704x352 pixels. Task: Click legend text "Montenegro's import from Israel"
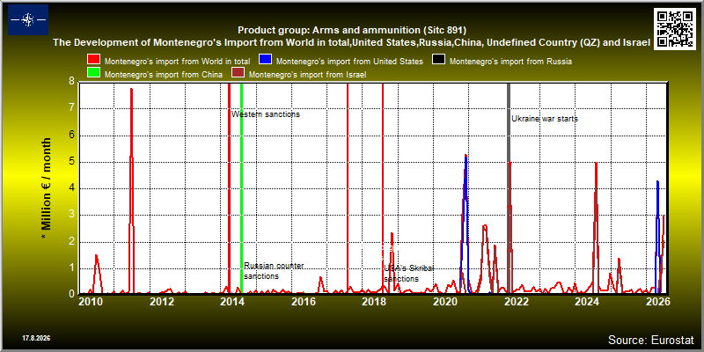(307, 75)
